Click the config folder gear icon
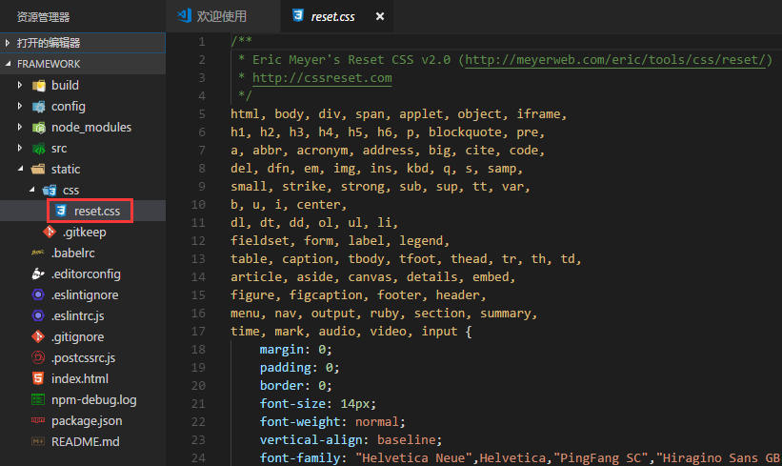The height and width of the screenshot is (466, 782). pyautogui.click(x=39, y=107)
